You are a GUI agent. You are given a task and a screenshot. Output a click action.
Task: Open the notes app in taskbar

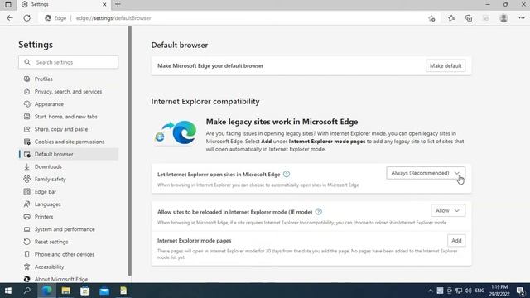tap(123, 291)
